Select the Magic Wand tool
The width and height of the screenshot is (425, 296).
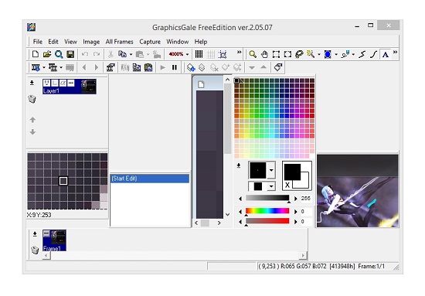[x=311, y=54]
